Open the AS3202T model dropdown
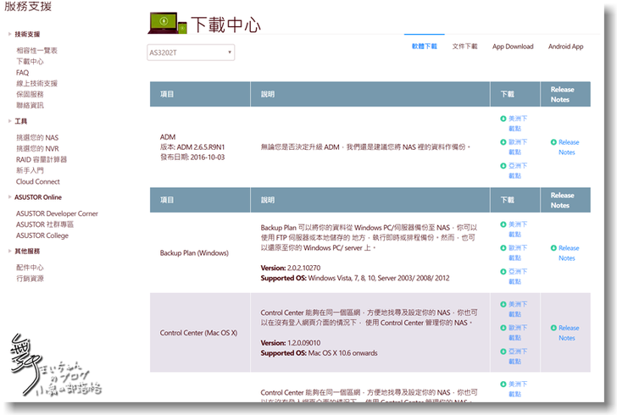The image size is (617, 415). coord(191,53)
